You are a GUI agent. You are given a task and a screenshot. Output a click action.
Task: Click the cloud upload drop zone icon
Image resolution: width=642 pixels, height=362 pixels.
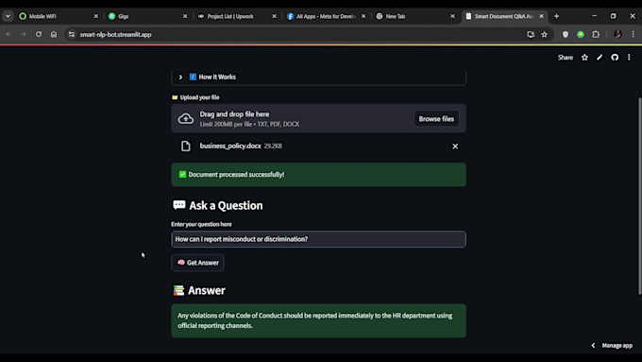tap(185, 118)
